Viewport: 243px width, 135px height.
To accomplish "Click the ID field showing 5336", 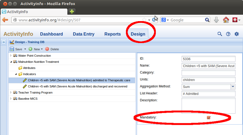I will [x=209, y=59].
